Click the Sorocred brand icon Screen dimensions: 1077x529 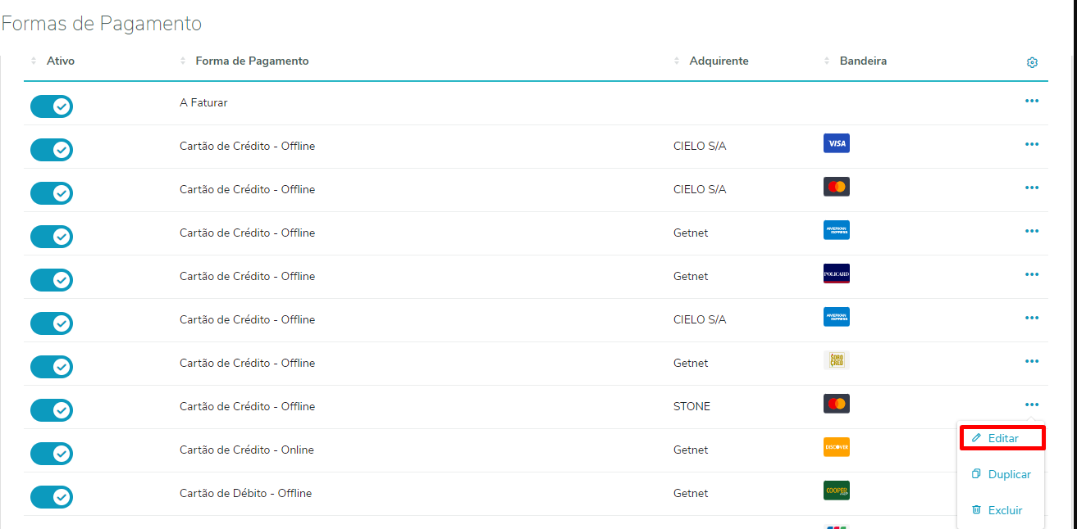point(837,360)
